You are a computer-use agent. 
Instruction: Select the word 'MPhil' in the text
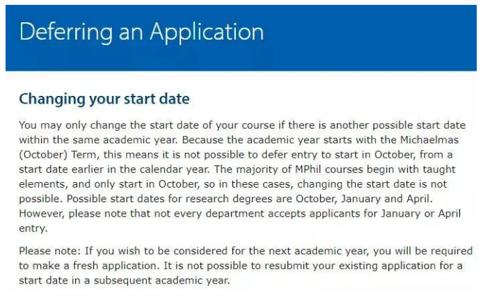[x=310, y=170]
